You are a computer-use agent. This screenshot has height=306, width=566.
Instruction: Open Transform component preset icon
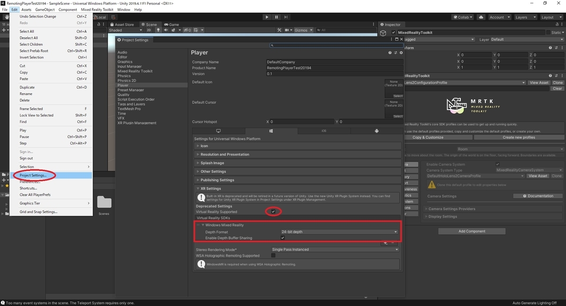(x=556, y=48)
